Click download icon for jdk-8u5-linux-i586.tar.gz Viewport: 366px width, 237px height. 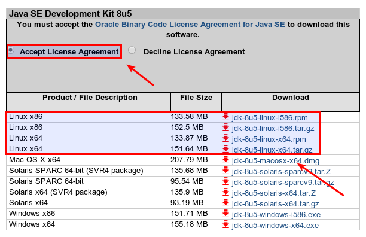tap(225, 127)
